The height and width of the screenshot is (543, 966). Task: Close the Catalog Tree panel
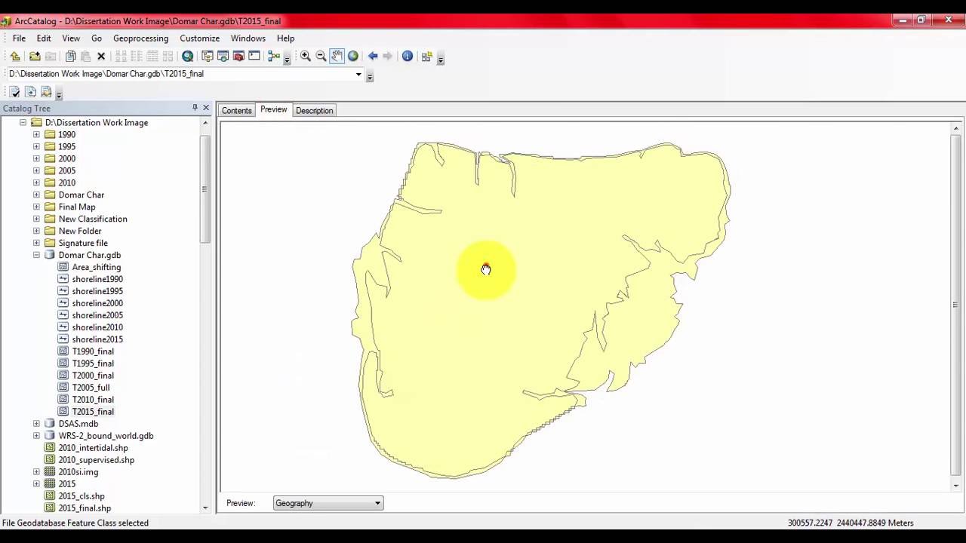click(206, 108)
